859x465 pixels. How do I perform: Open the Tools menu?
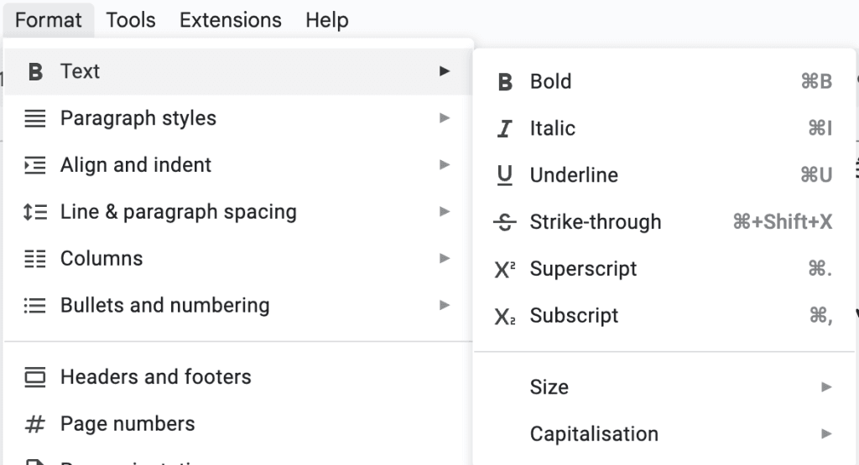pyautogui.click(x=131, y=20)
